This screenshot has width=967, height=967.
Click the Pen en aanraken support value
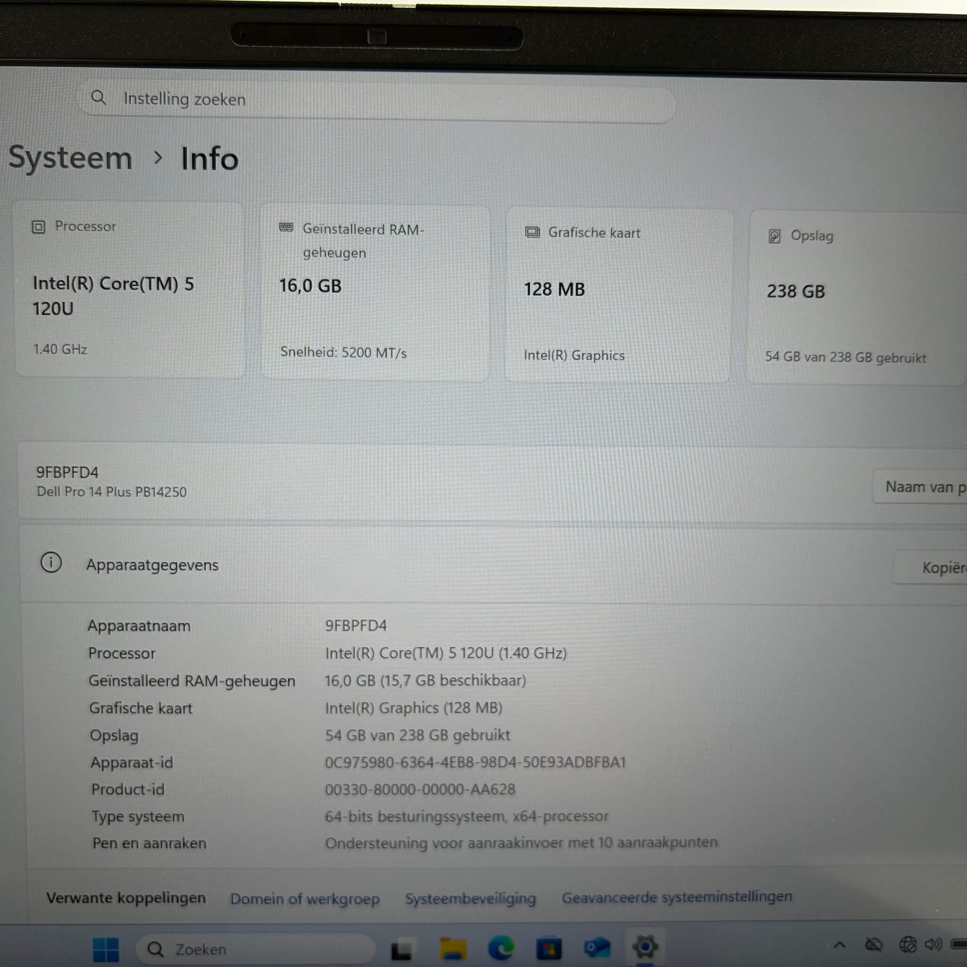tap(521, 843)
